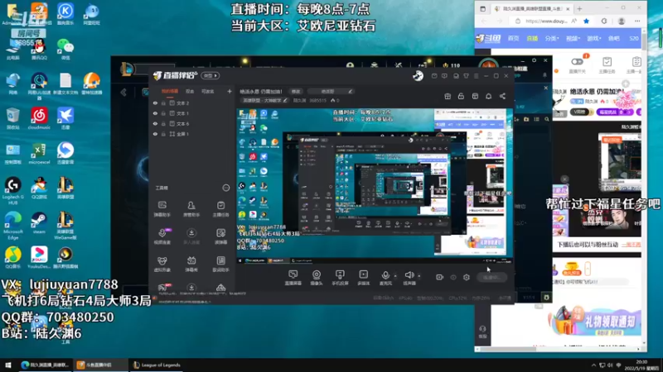This screenshot has width=663, height=372.
Task: Toggle visibility of 文本 1 layer
Action: point(155,113)
